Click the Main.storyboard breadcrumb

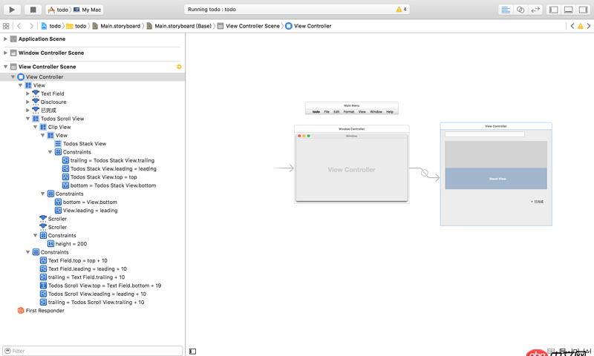[x=117, y=26]
